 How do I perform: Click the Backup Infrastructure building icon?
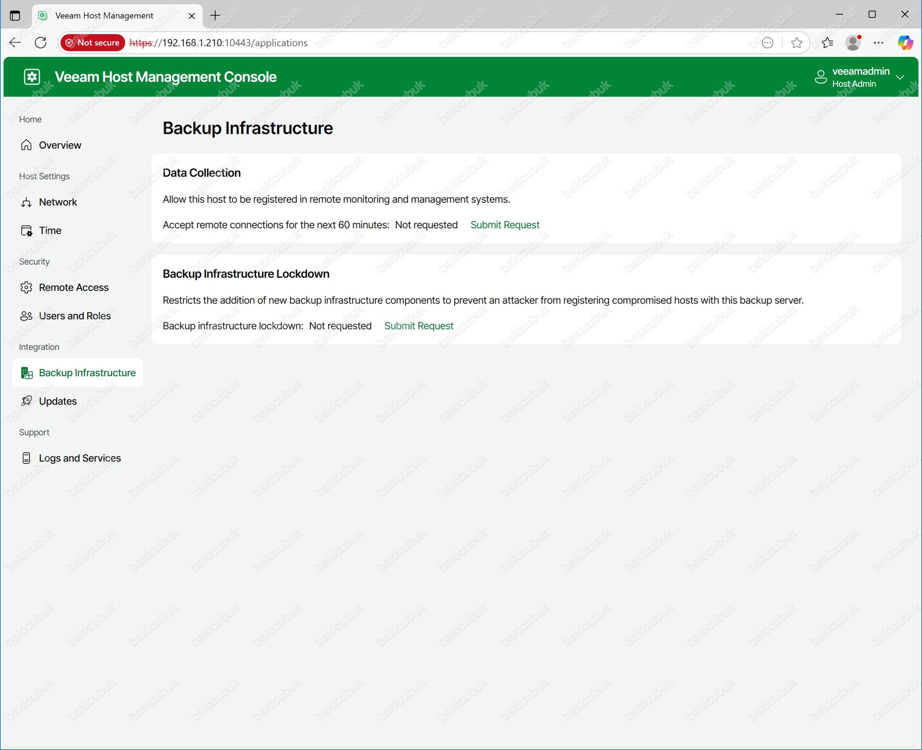pos(26,373)
